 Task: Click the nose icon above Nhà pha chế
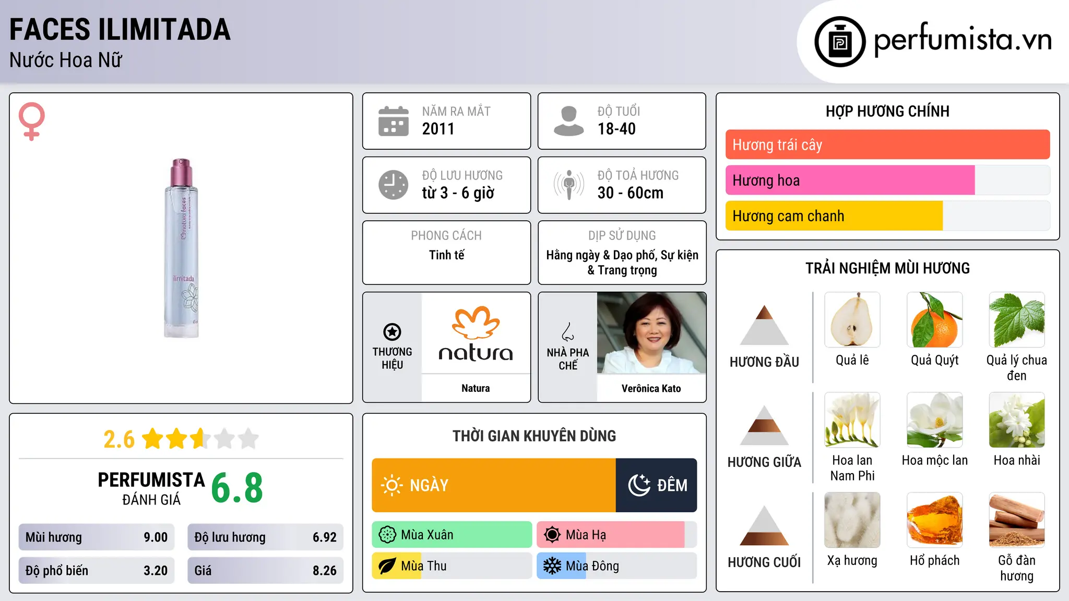coord(568,332)
